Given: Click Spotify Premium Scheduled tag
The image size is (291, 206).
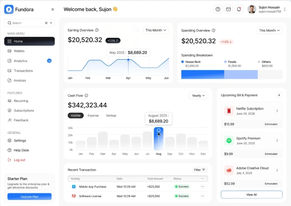Looking at the screenshot, I should 271,154.
